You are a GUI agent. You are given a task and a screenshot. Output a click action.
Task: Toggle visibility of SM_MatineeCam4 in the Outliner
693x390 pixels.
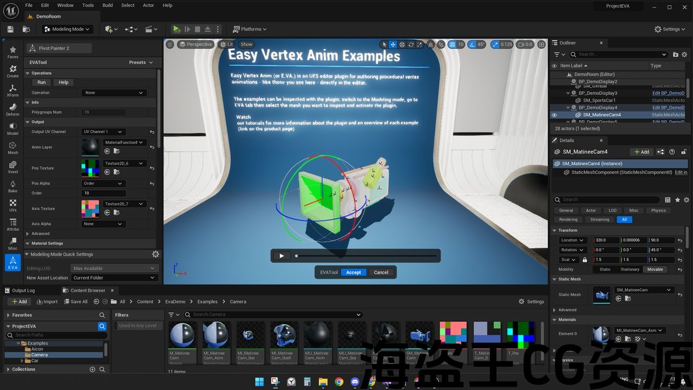tap(554, 115)
